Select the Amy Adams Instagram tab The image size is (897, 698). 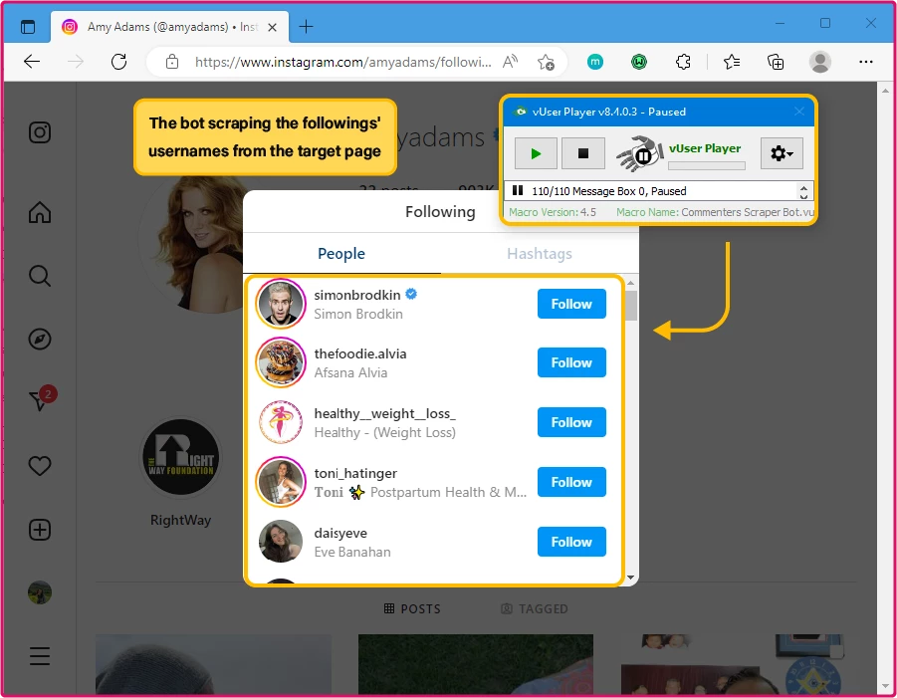point(170,27)
